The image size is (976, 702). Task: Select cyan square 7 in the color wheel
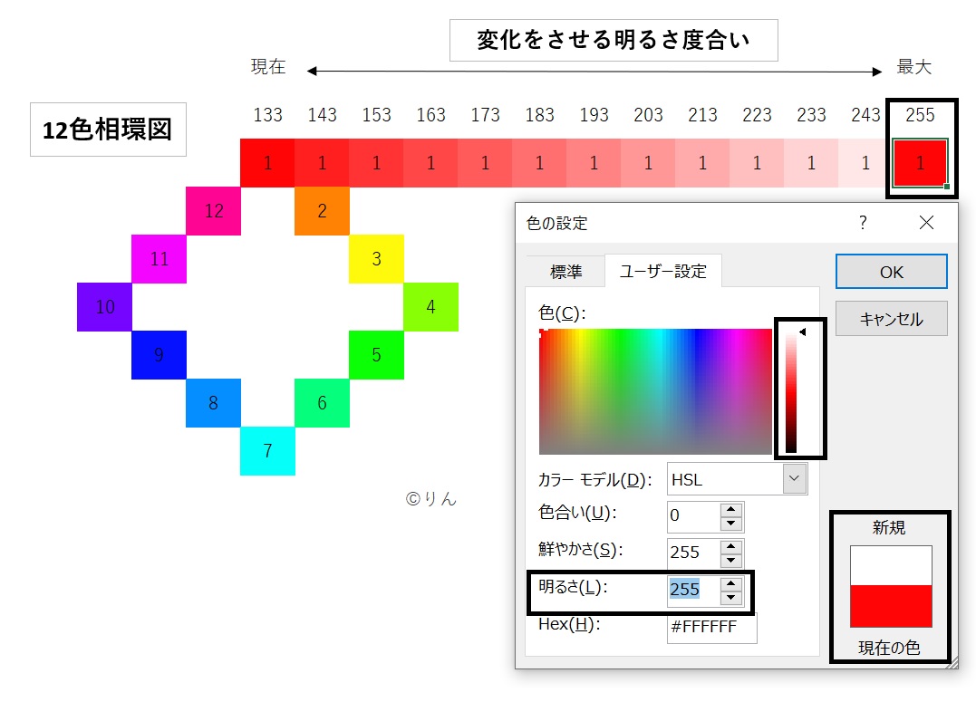pyautogui.click(x=267, y=451)
